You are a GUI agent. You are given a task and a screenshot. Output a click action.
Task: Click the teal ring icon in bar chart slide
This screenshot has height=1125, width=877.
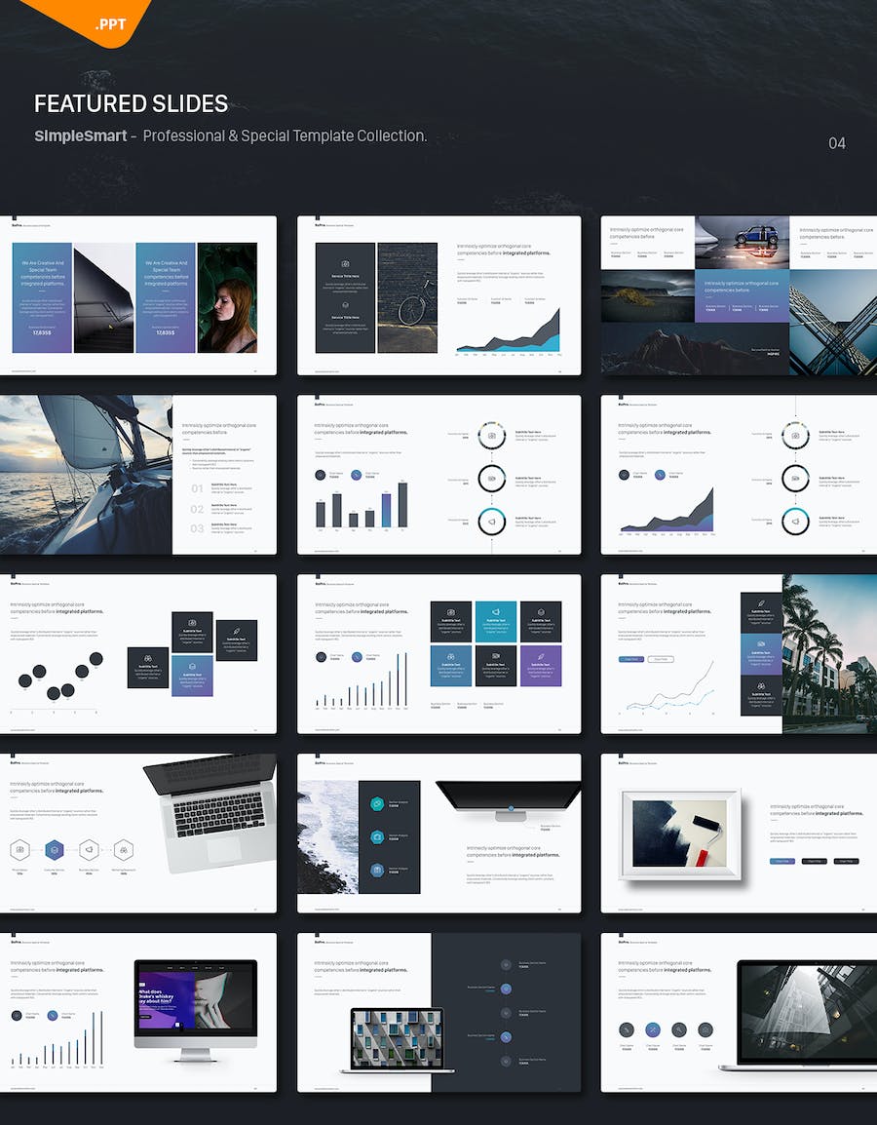click(x=493, y=523)
